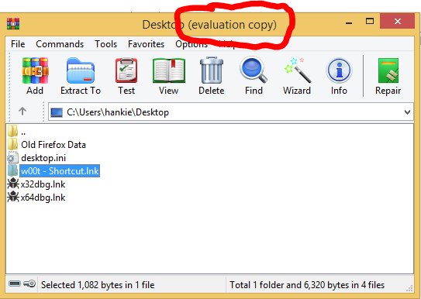Image resolution: width=421 pixels, height=299 pixels.
Task: Open the Commands menu
Action: pos(60,44)
